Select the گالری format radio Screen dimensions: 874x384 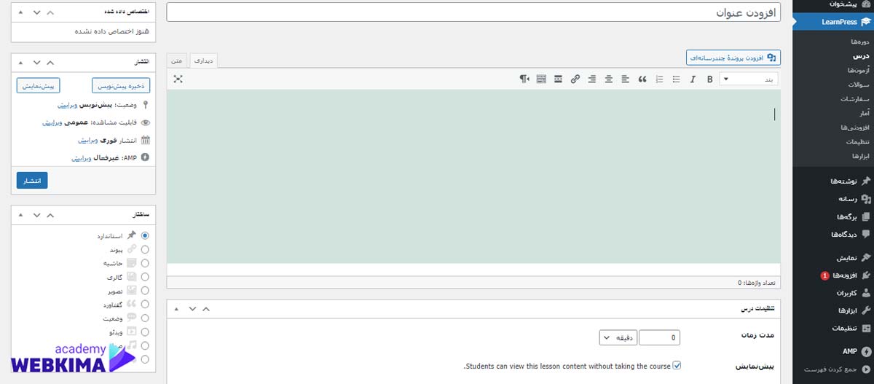pos(145,277)
